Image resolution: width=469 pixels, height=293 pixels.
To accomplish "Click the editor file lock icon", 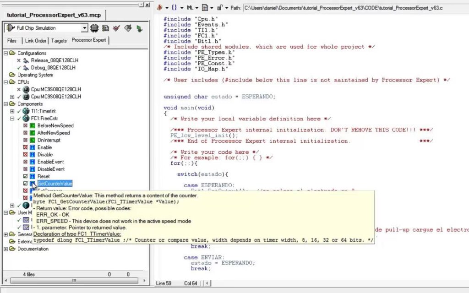I will [x=220, y=8].
